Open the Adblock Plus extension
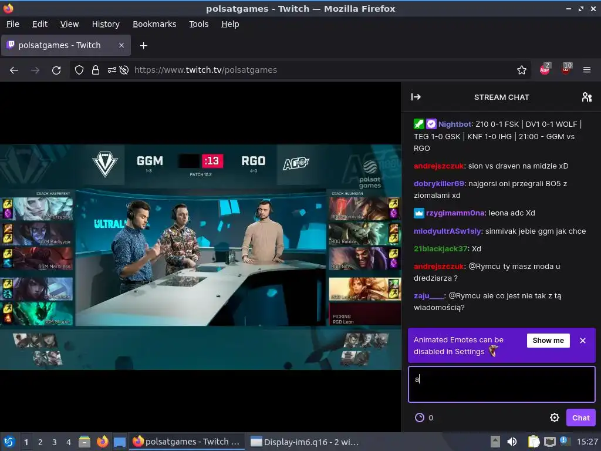Screen dimensions: 601x451 click(545, 69)
